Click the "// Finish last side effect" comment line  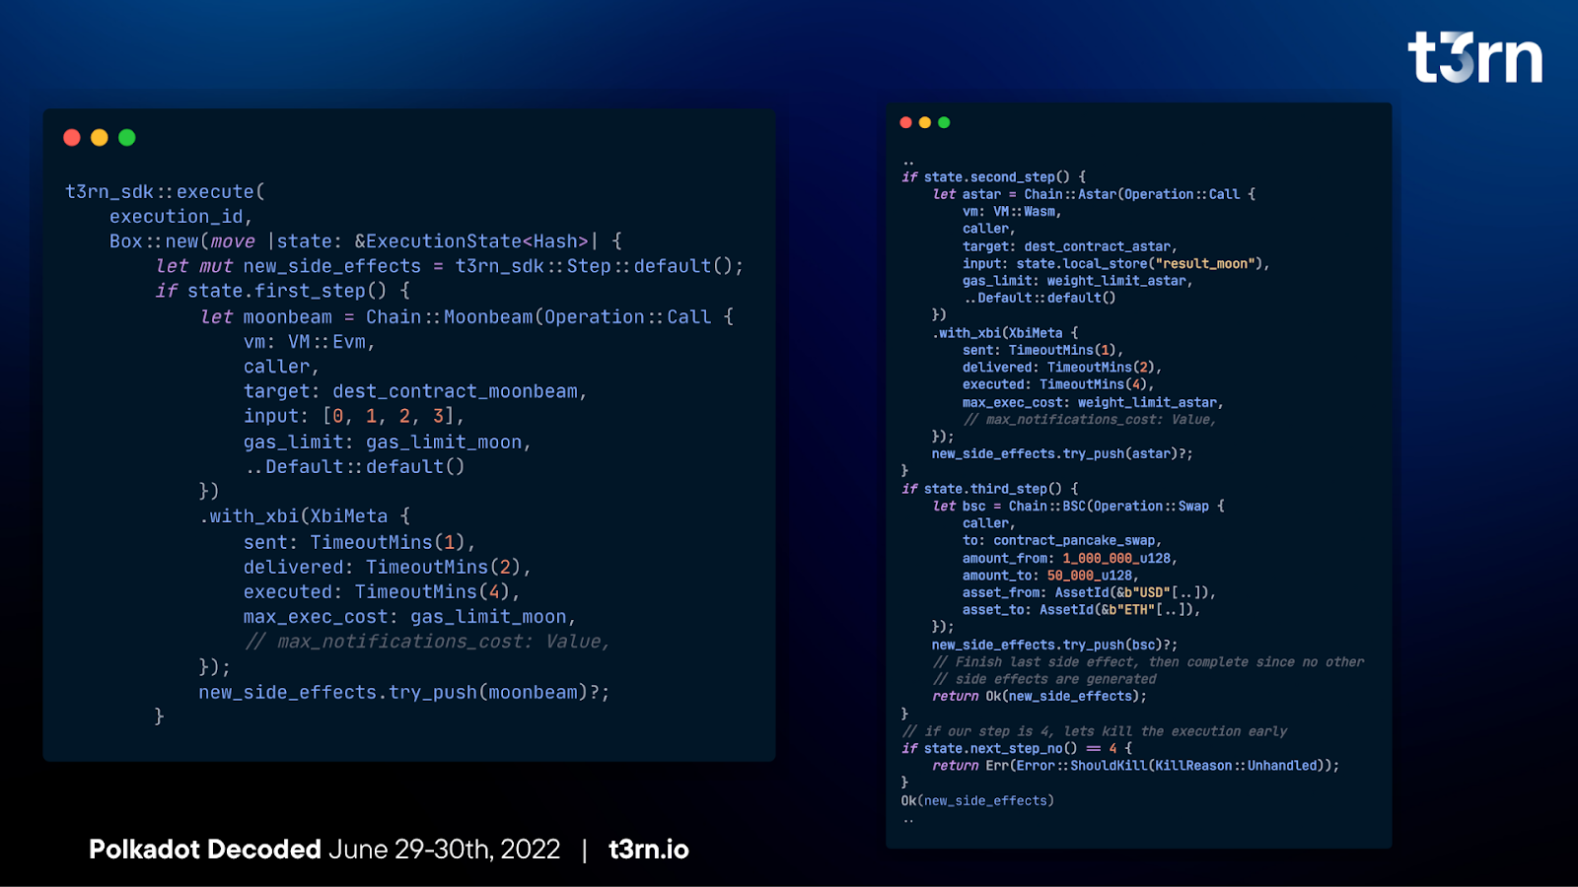point(1149,662)
